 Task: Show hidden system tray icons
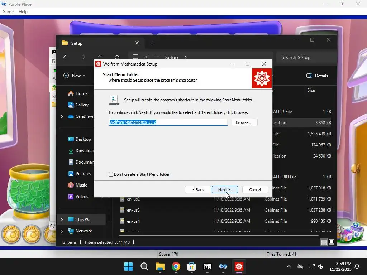(289, 266)
